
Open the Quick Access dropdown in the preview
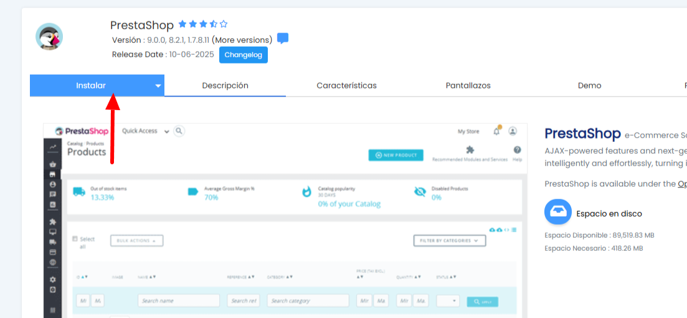pyautogui.click(x=146, y=131)
